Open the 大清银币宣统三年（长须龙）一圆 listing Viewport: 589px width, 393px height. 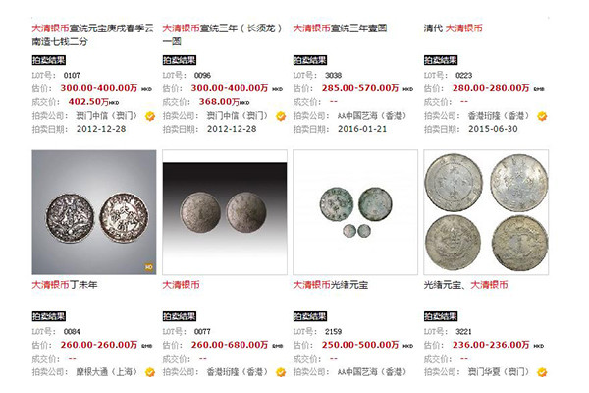222,34
